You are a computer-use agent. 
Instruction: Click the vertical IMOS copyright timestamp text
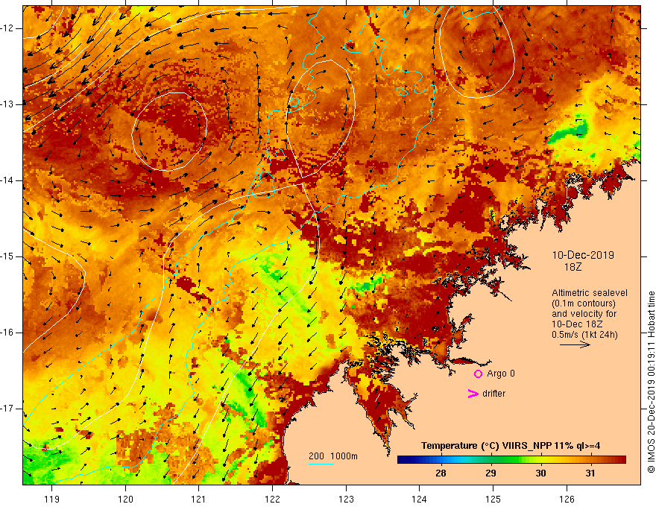(x=651, y=382)
